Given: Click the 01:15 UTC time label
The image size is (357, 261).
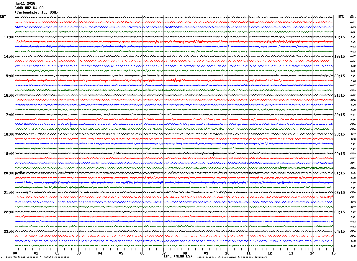Looking at the screenshot, I should (340, 173).
